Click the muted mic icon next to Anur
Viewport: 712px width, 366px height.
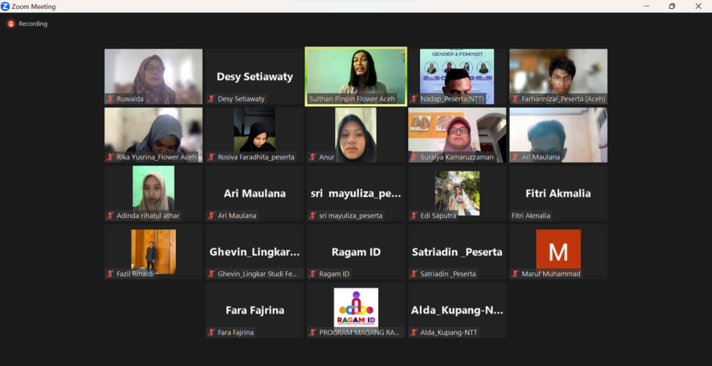313,157
